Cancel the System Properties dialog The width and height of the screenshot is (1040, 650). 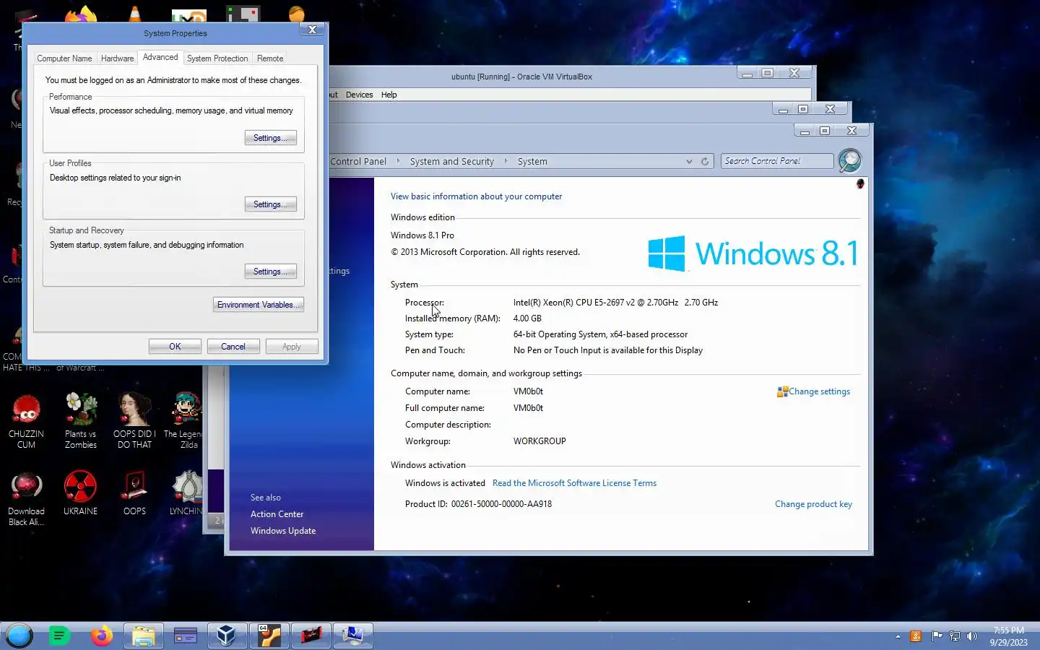[x=233, y=347]
